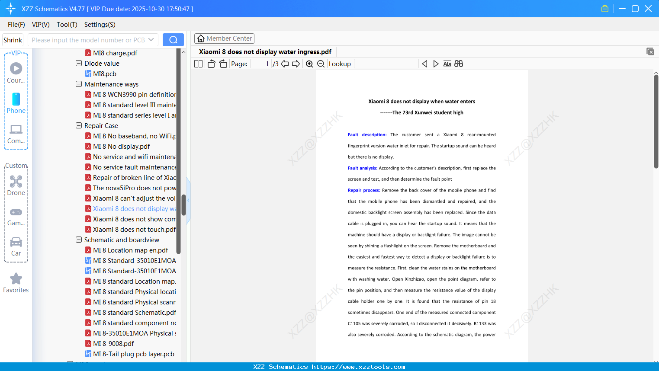This screenshot has height=371, width=659.
Task: Click the page number field
Action: tap(260, 64)
